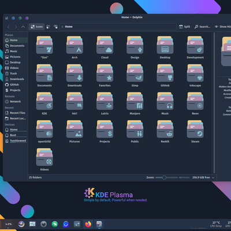
Task: Select the Public folder icon
Action: point(135,129)
